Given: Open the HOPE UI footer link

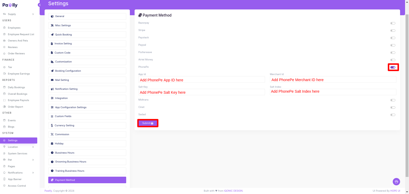Looking at the screenshot, I should [x=395, y=191].
